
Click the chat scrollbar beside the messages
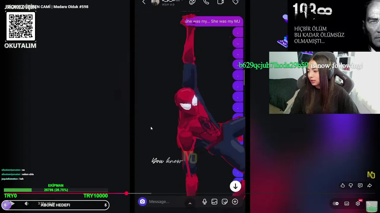click(244, 78)
